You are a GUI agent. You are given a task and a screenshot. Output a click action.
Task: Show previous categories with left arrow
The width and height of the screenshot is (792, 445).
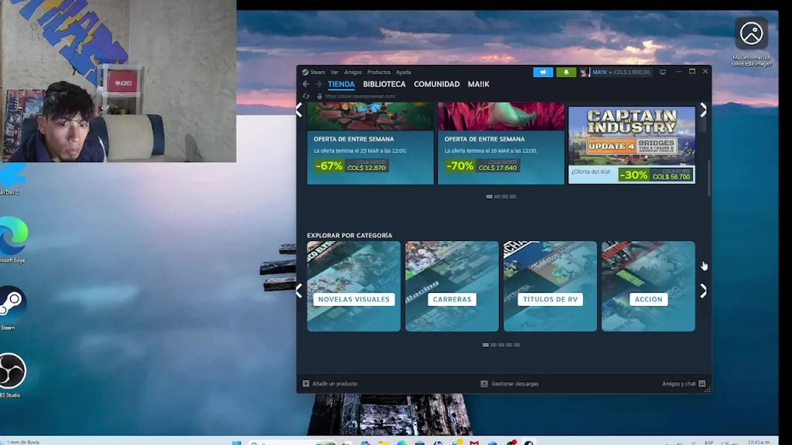(299, 291)
